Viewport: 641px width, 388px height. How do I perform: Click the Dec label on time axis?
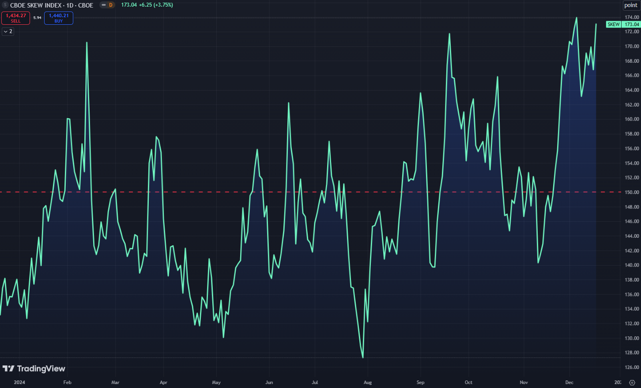569,383
